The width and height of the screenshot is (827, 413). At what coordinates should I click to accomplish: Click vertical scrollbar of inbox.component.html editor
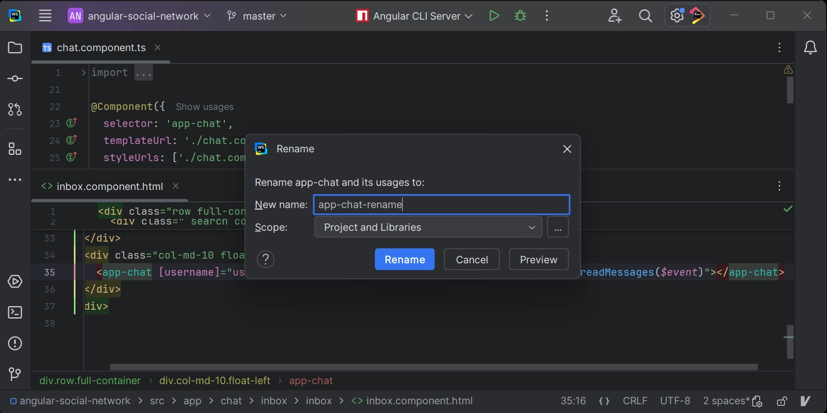click(790, 342)
